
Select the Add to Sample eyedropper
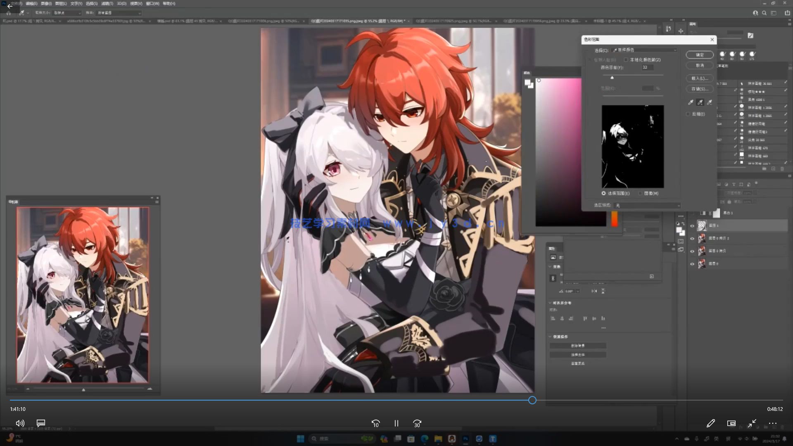pos(700,102)
